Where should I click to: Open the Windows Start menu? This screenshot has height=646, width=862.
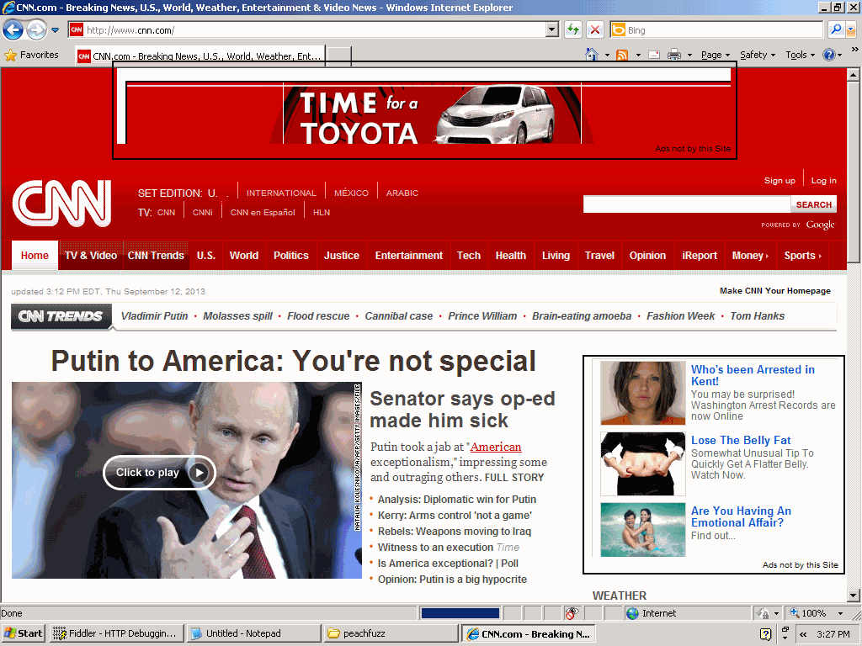pyautogui.click(x=23, y=633)
